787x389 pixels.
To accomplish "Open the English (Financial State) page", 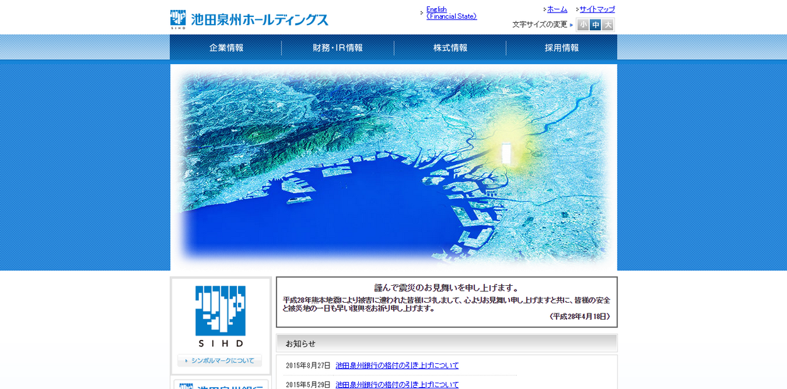I will click(451, 13).
